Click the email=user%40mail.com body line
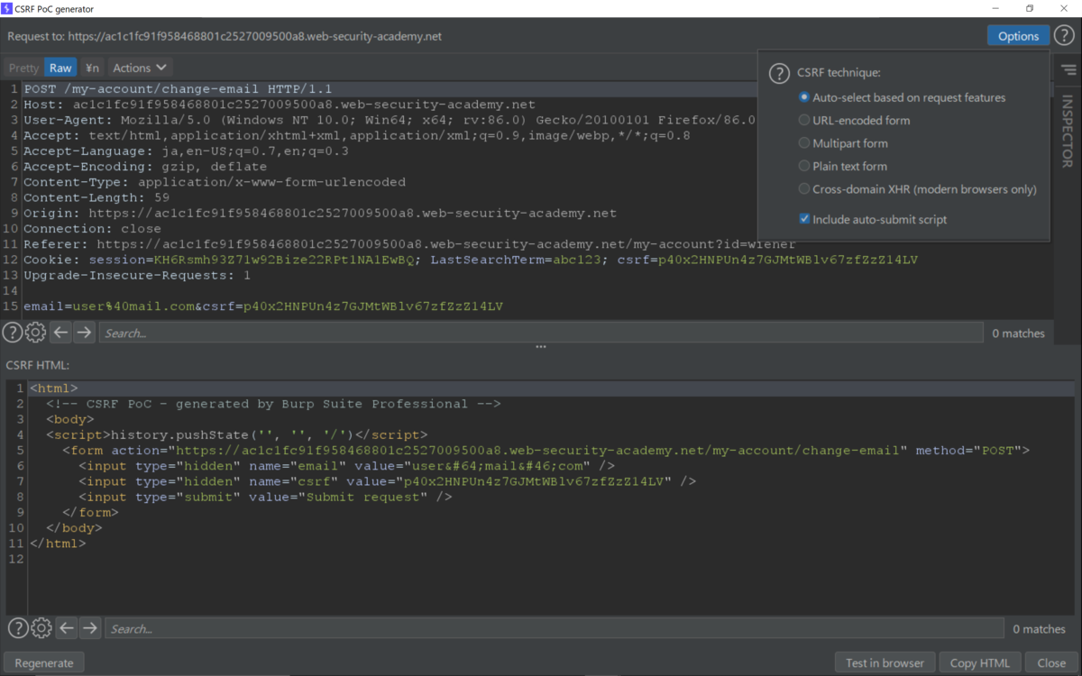This screenshot has width=1082, height=676. click(263, 306)
